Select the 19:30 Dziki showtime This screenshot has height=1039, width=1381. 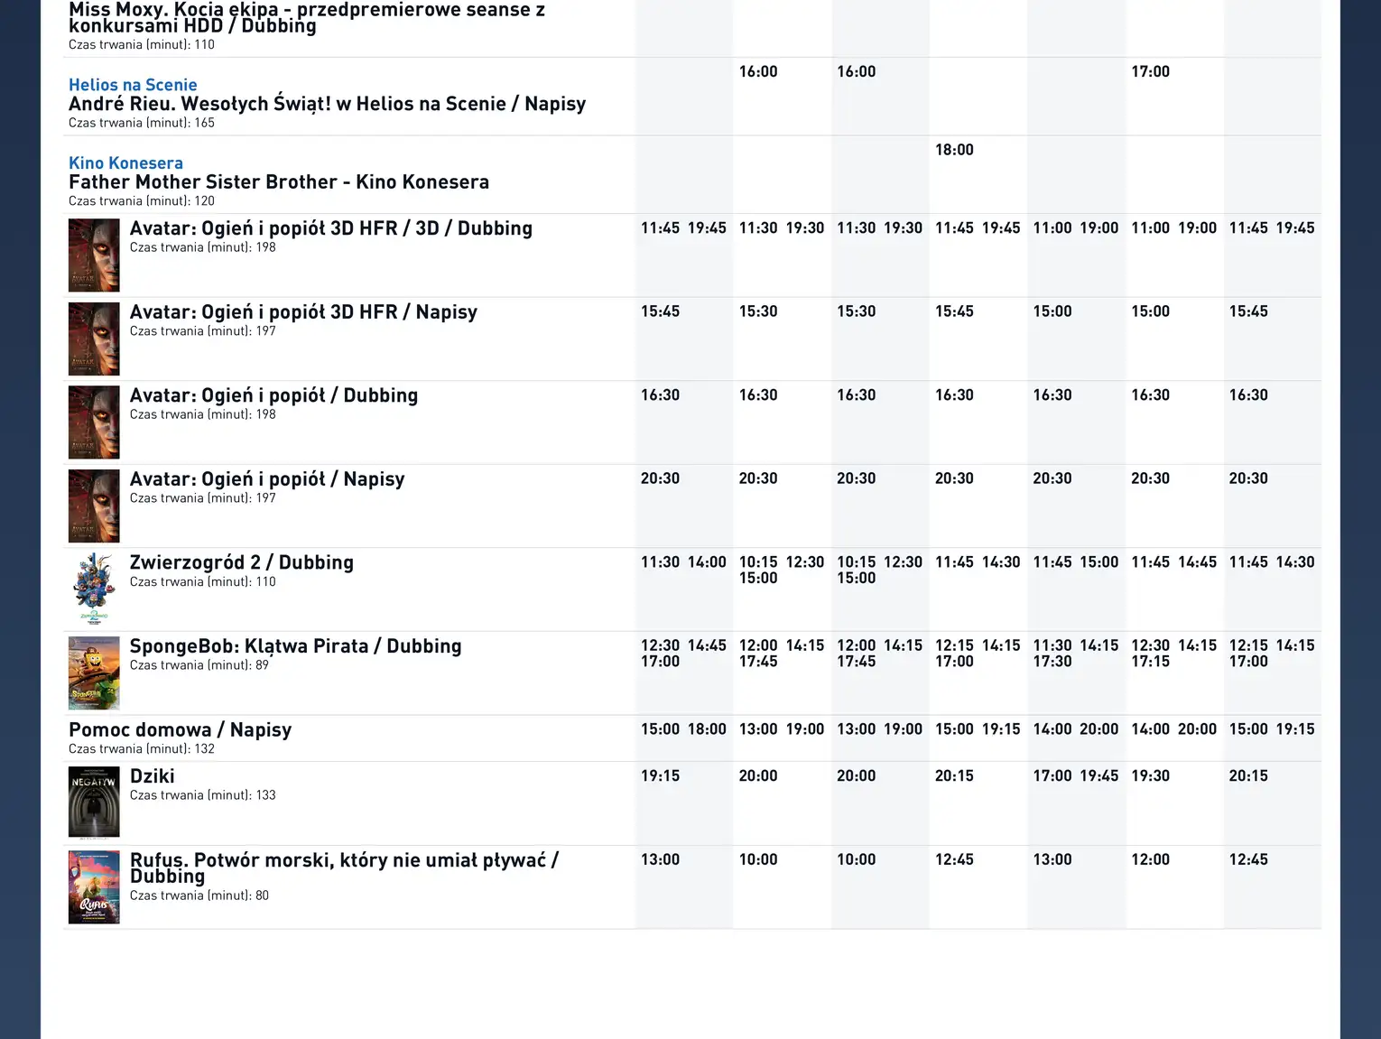click(x=1150, y=776)
